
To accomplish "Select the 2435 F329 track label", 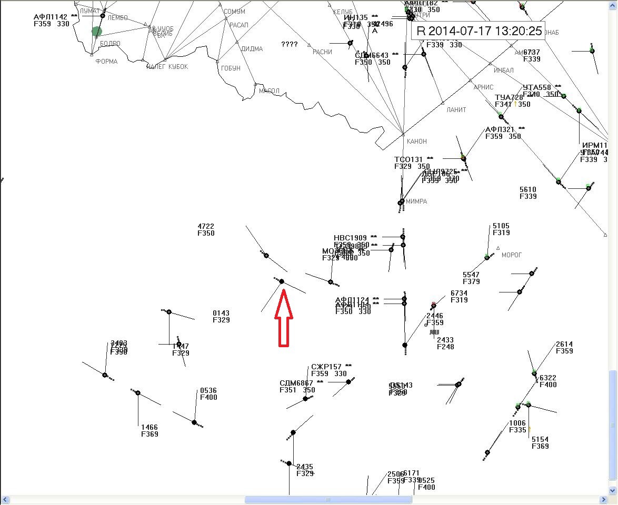I will tap(305, 470).
